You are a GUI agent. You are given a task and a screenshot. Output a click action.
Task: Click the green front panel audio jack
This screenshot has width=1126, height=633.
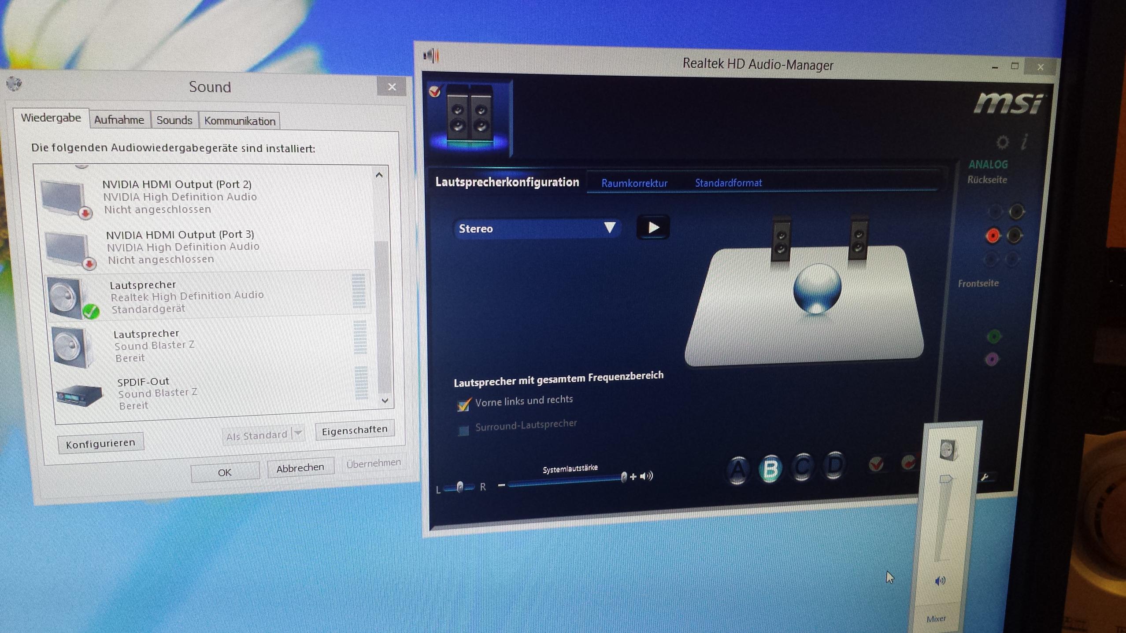[994, 337]
